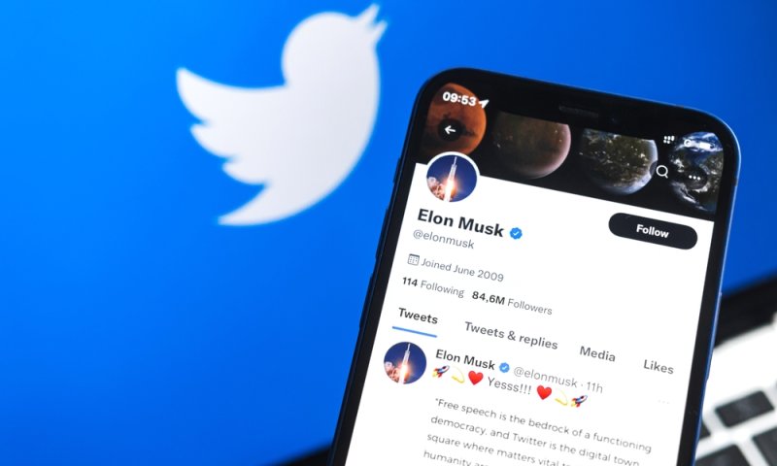
Task: Tap the rocket avatar on the tweet
Action: (405, 363)
